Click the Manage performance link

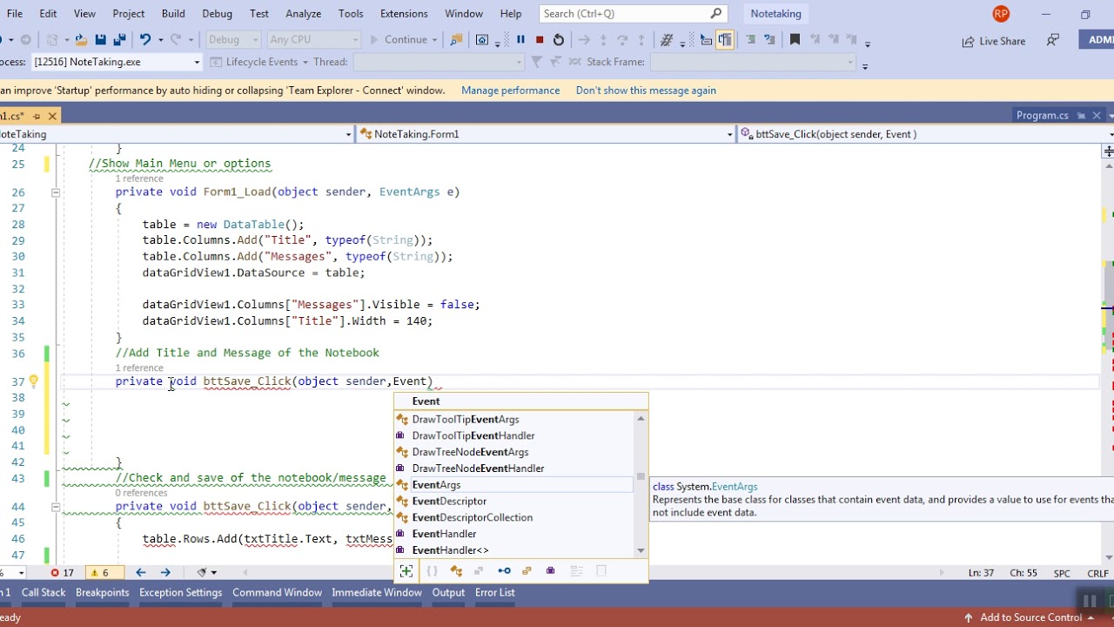tap(510, 91)
